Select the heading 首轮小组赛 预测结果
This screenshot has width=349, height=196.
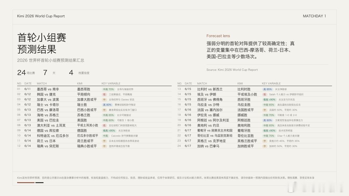42,43
